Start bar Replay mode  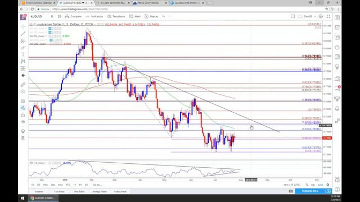(151, 16)
